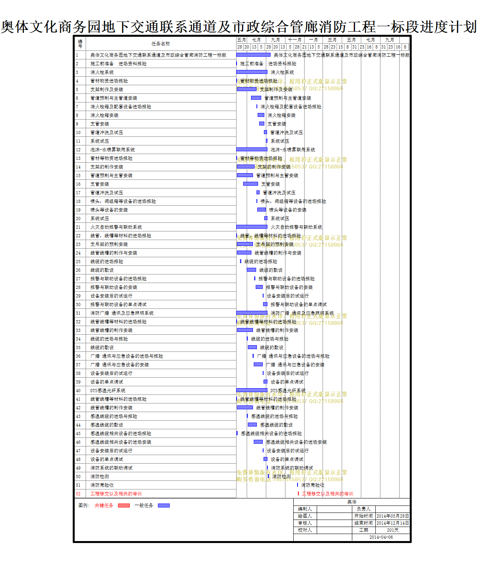Click the Gantt bar beside the 泡沫-水喷雾联用系统 label
The image size is (477, 561).
click(x=252, y=149)
